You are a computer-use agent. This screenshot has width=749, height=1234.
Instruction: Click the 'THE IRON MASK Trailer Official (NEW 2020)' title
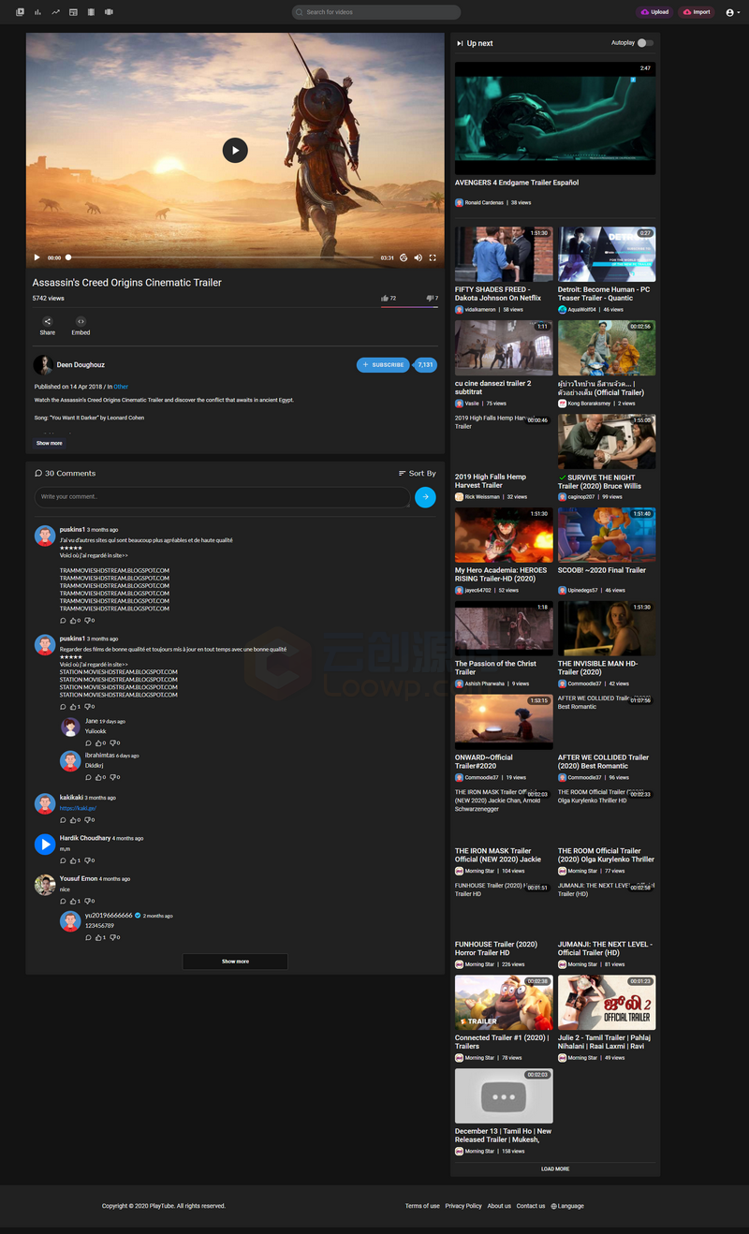(x=498, y=855)
